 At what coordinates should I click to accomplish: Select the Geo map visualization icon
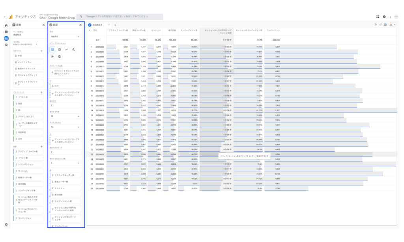click(x=60, y=56)
